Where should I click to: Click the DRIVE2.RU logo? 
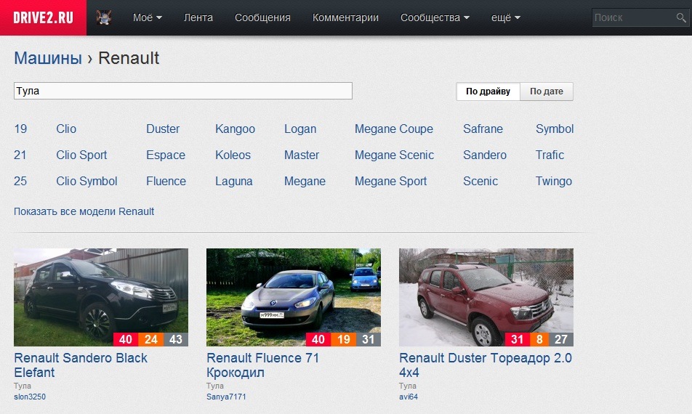(44, 17)
